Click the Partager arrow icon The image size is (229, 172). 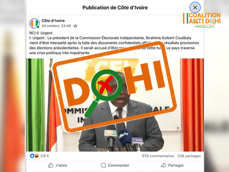[164, 165]
